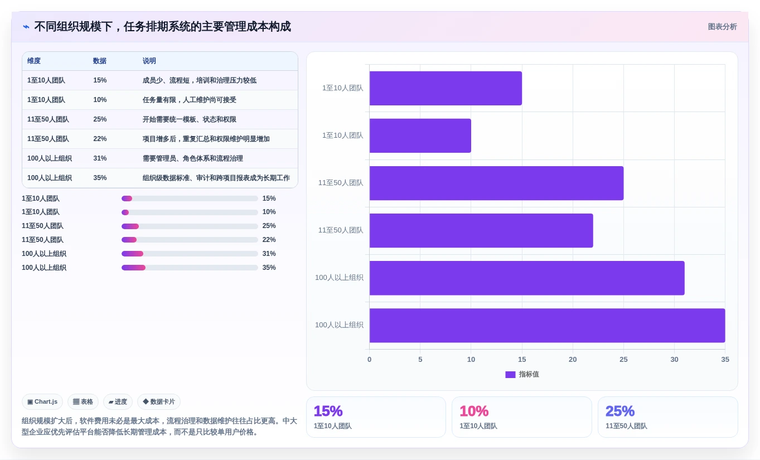Click the progress bar in the 15% row

point(190,198)
